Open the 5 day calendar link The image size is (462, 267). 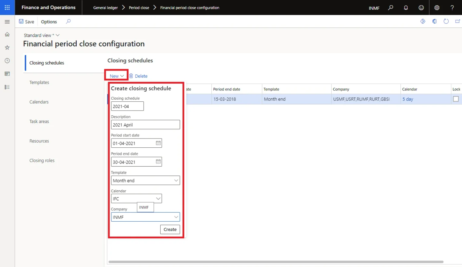pyautogui.click(x=408, y=99)
